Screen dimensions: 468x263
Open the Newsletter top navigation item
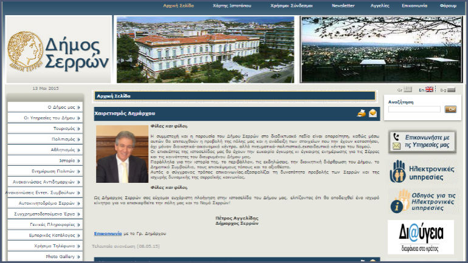click(x=343, y=5)
